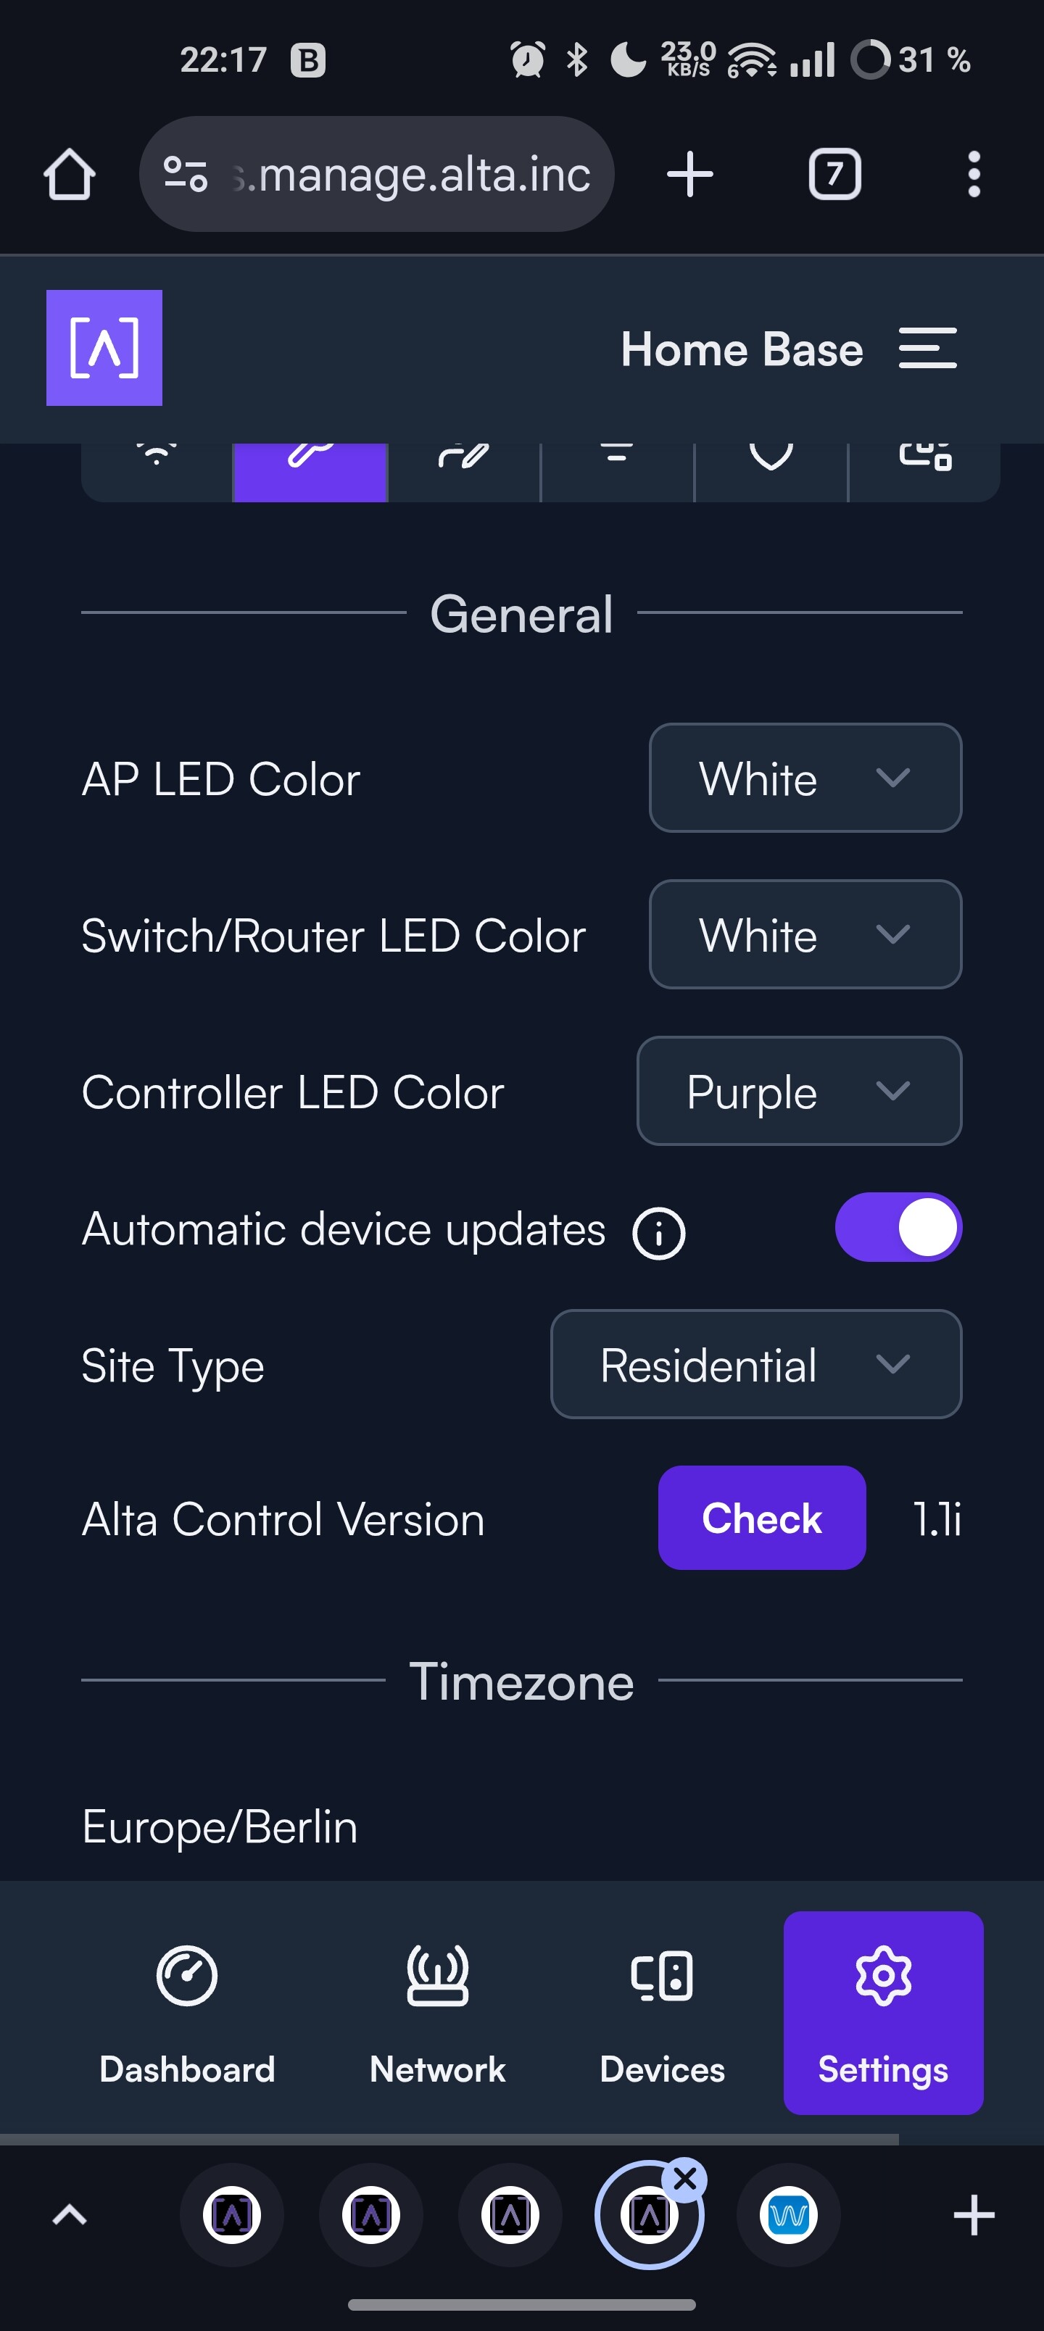The width and height of the screenshot is (1044, 2331).
Task: Switch to the blue W browser tab
Action: (788, 2215)
